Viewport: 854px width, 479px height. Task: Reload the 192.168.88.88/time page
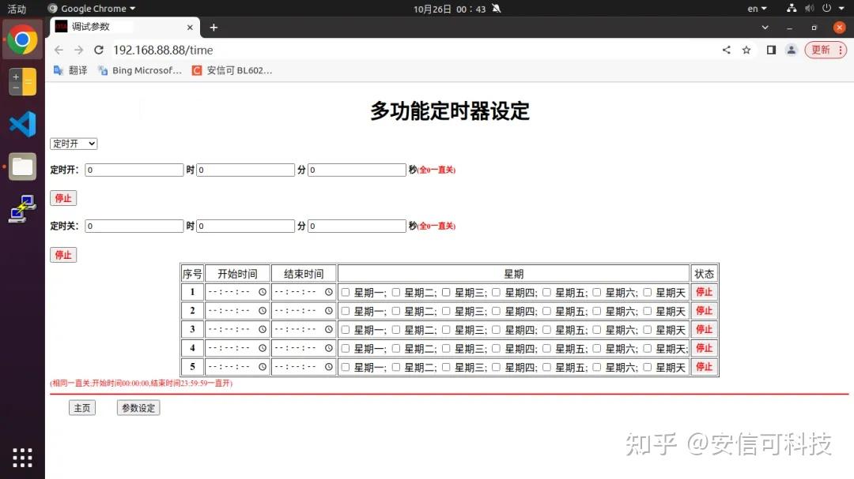(x=99, y=50)
